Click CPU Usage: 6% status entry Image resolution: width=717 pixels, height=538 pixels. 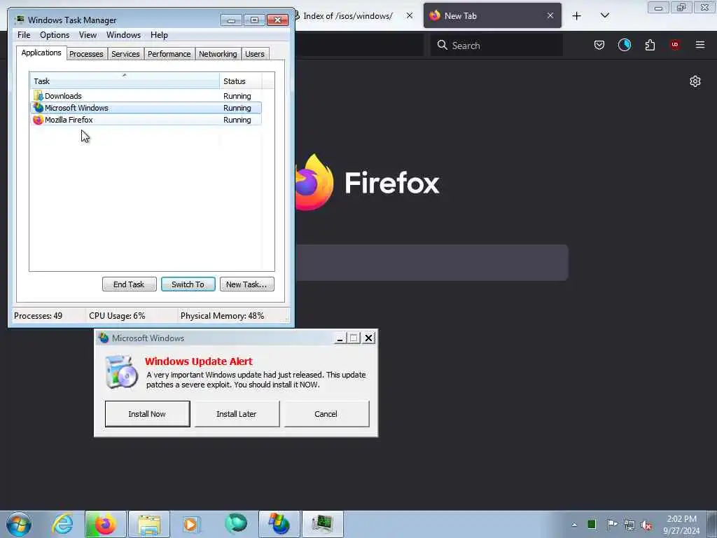[x=117, y=316]
